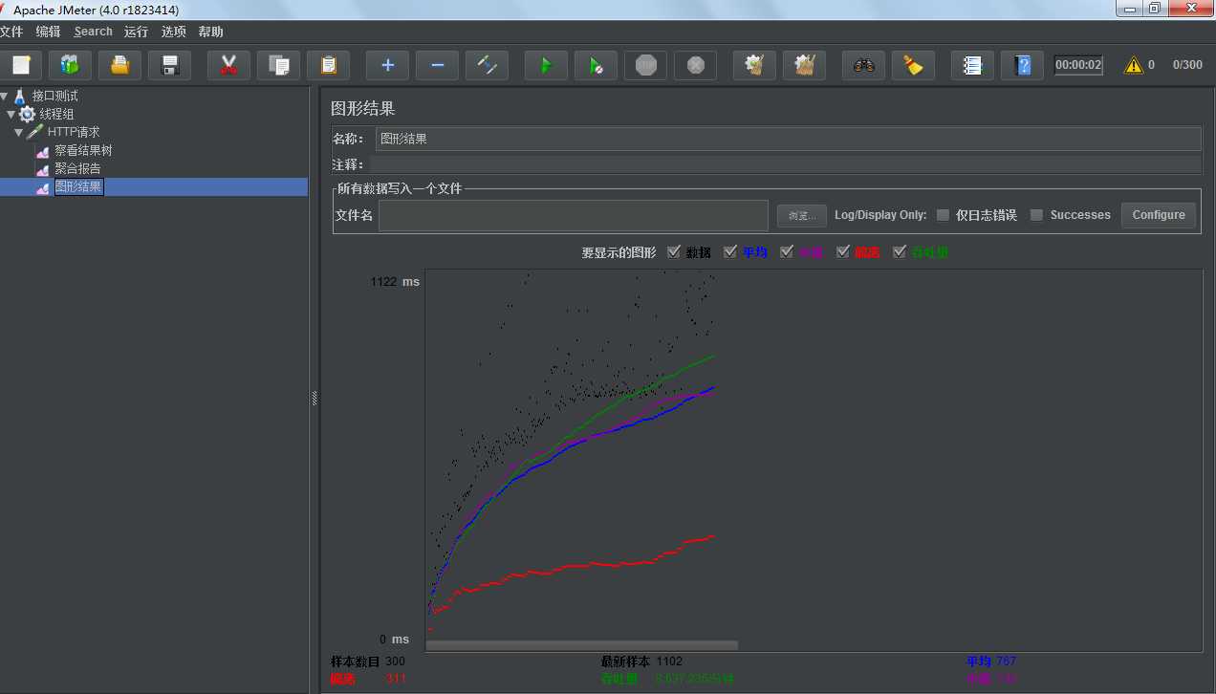Open the Search menu in the menu bar

[x=93, y=31]
